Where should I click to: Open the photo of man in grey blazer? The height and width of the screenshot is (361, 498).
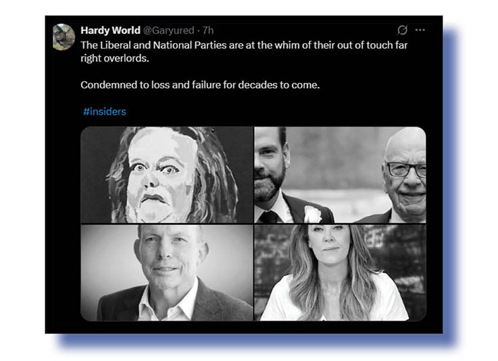(x=166, y=273)
